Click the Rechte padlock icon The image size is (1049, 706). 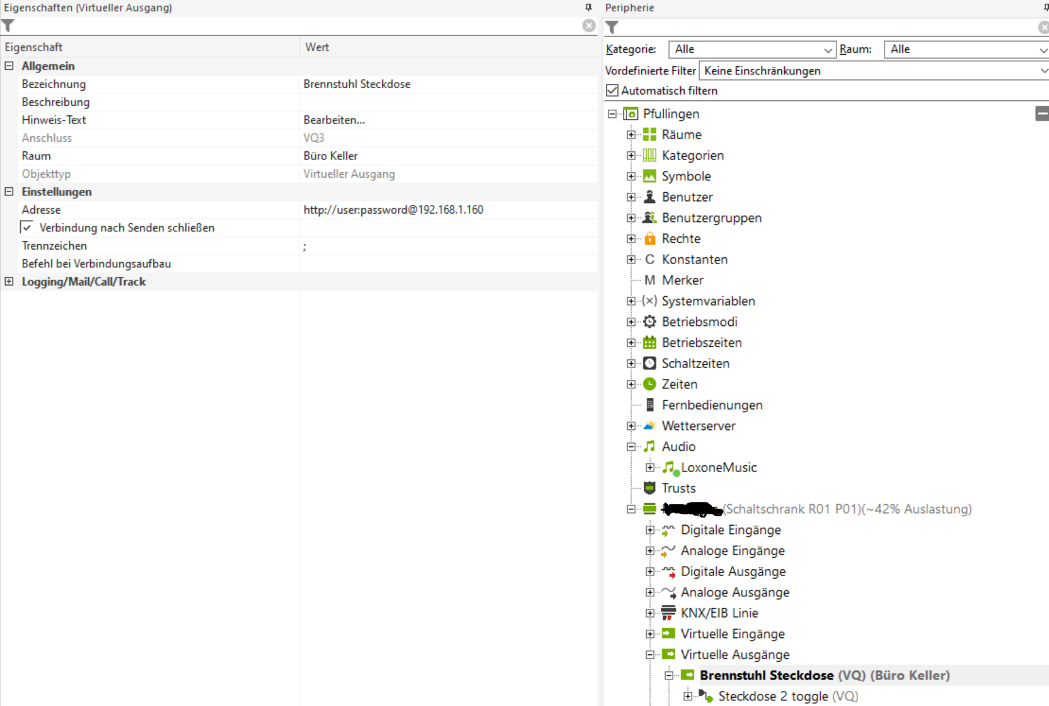pos(649,238)
